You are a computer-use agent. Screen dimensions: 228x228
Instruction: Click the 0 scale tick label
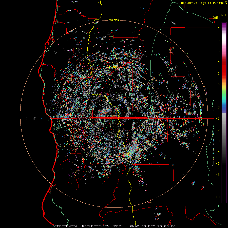click(x=219, y=107)
